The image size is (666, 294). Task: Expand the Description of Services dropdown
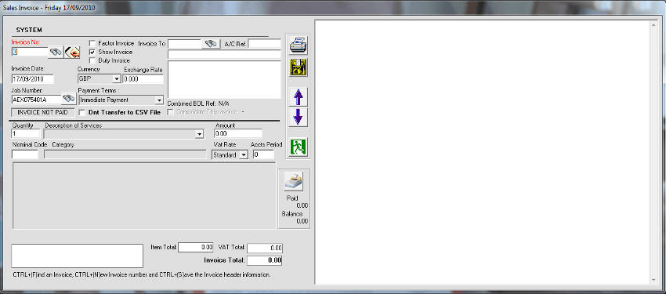coord(200,134)
